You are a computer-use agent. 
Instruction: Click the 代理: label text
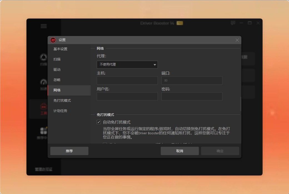[x=101, y=56]
